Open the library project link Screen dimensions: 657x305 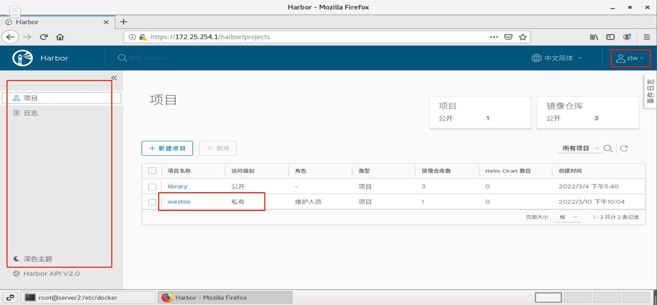177,187
